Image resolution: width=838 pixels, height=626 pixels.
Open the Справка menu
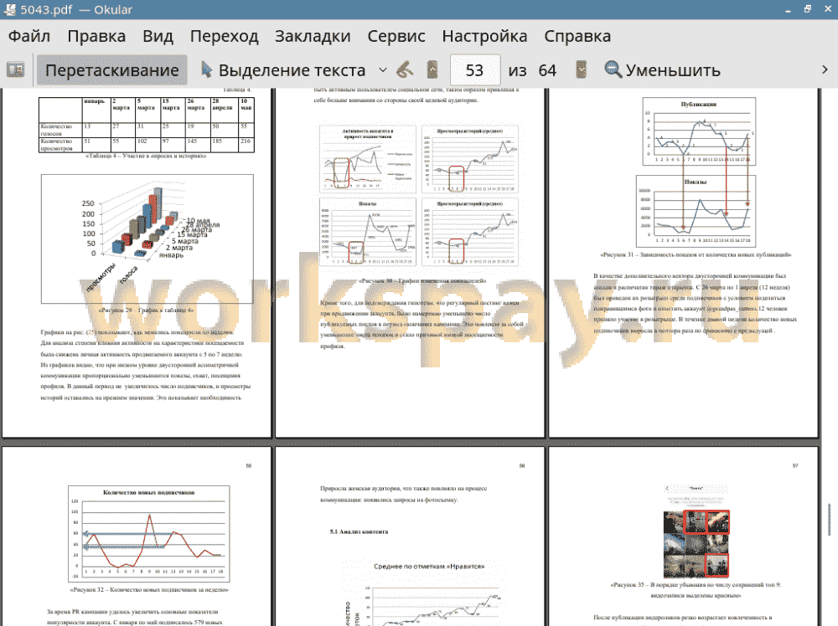click(x=577, y=36)
